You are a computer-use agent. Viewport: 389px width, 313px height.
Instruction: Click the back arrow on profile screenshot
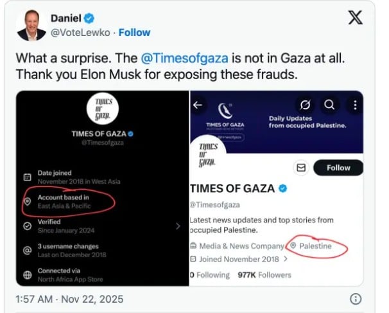pos(198,104)
